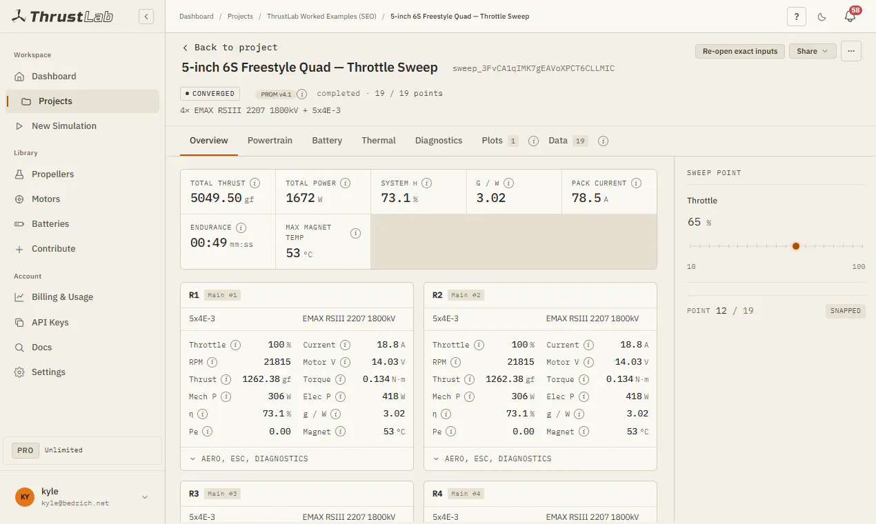The width and height of the screenshot is (876, 524).
Task: Expand R2 Aero, ESC, Diagnostics section
Action: tap(540, 458)
